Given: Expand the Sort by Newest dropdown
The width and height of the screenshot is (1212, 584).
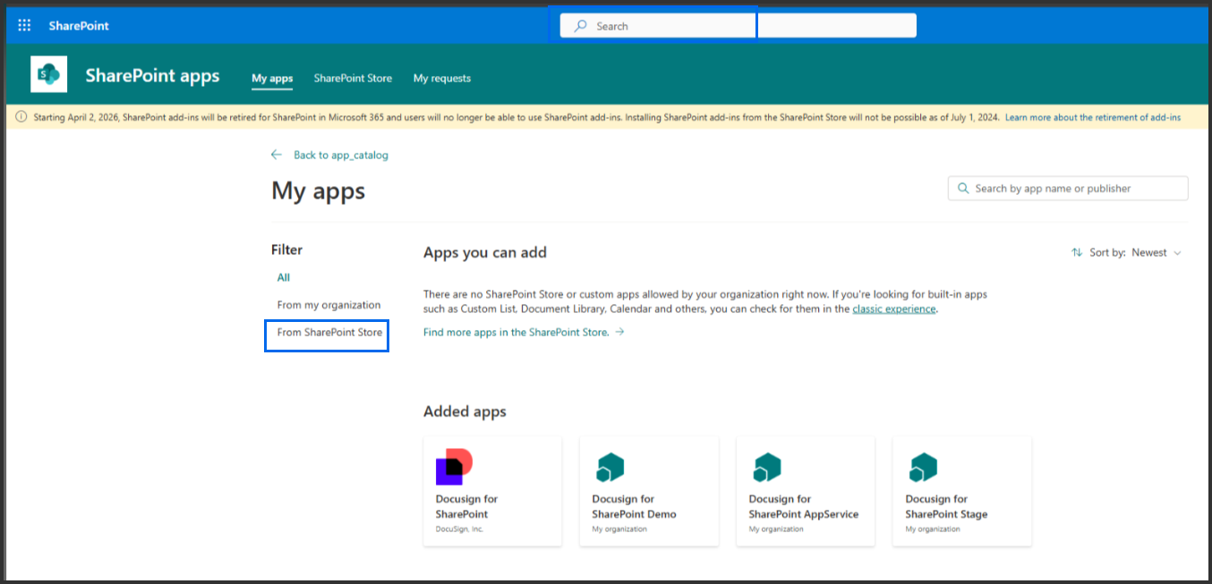Looking at the screenshot, I should [x=1136, y=253].
